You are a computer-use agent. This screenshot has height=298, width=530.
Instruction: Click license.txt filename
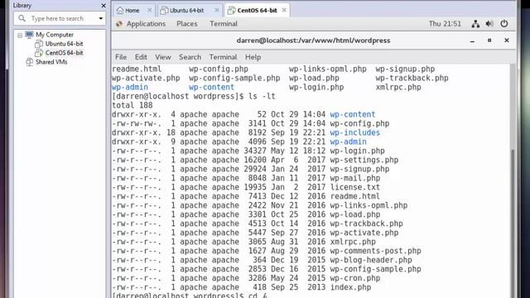pyautogui.click(x=355, y=187)
